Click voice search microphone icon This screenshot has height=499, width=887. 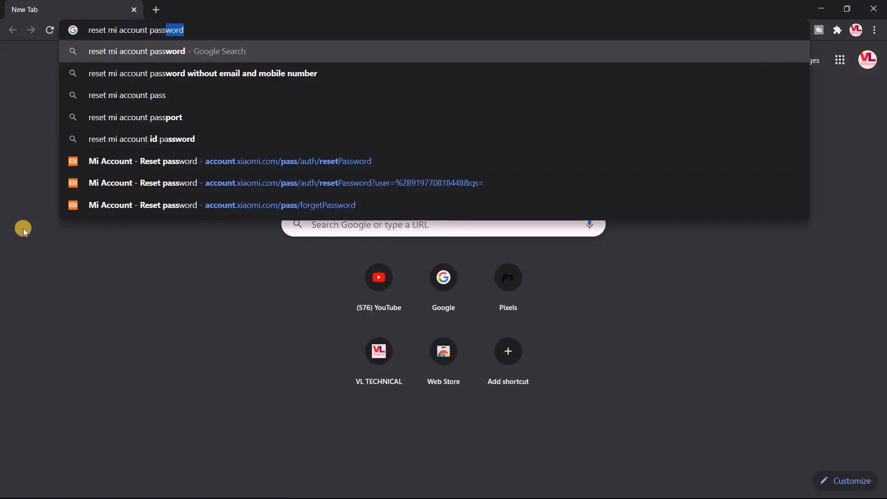589,225
